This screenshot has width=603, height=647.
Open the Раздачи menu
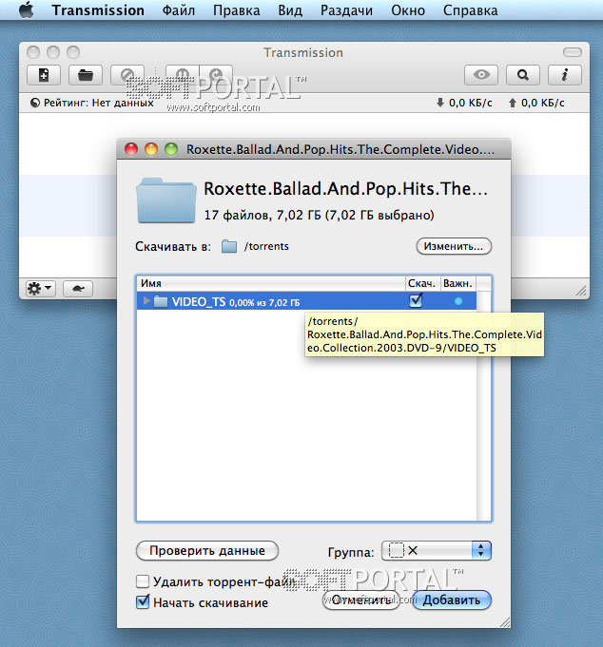pos(346,10)
